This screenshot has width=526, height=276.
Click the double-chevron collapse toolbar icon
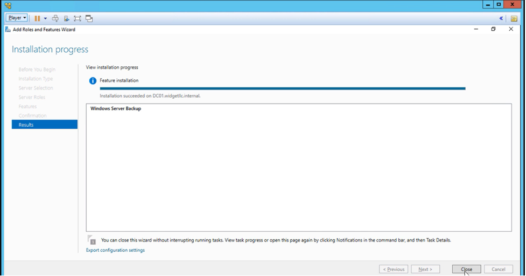coord(501,18)
